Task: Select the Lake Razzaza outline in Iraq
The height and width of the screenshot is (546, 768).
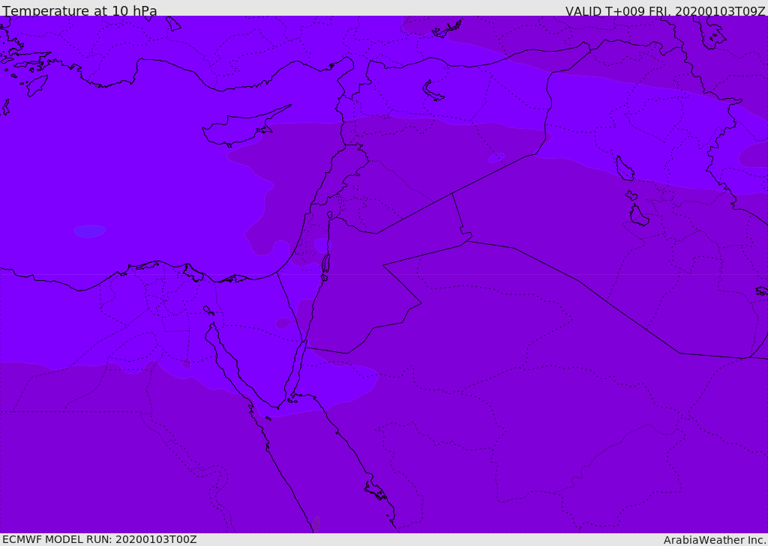Action: (x=638, y=216)
